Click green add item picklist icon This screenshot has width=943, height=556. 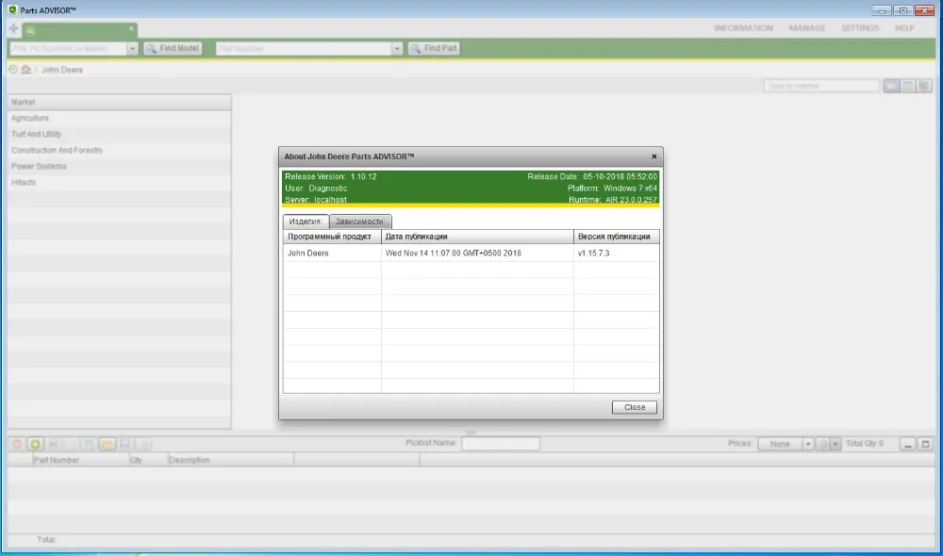[x=36, y=444]
